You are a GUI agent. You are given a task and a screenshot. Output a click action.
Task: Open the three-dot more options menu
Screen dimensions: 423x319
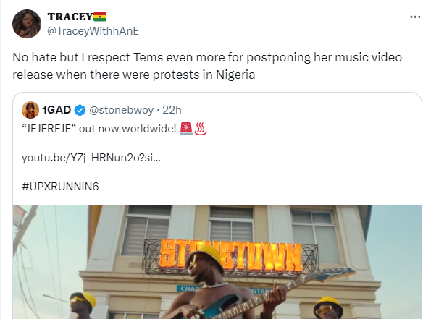(415, 17)
